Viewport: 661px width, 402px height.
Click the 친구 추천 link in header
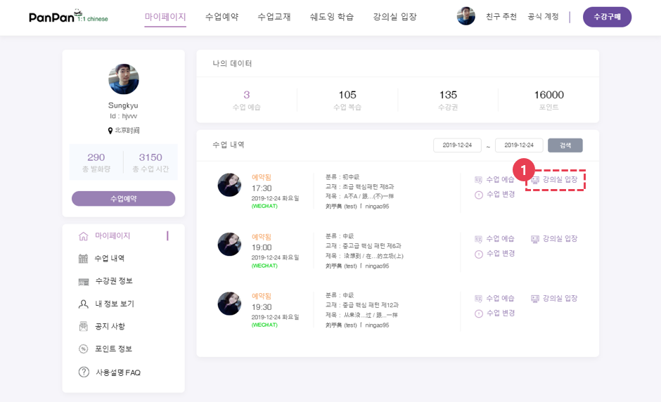pyautogui.click(x=501, y=17)
